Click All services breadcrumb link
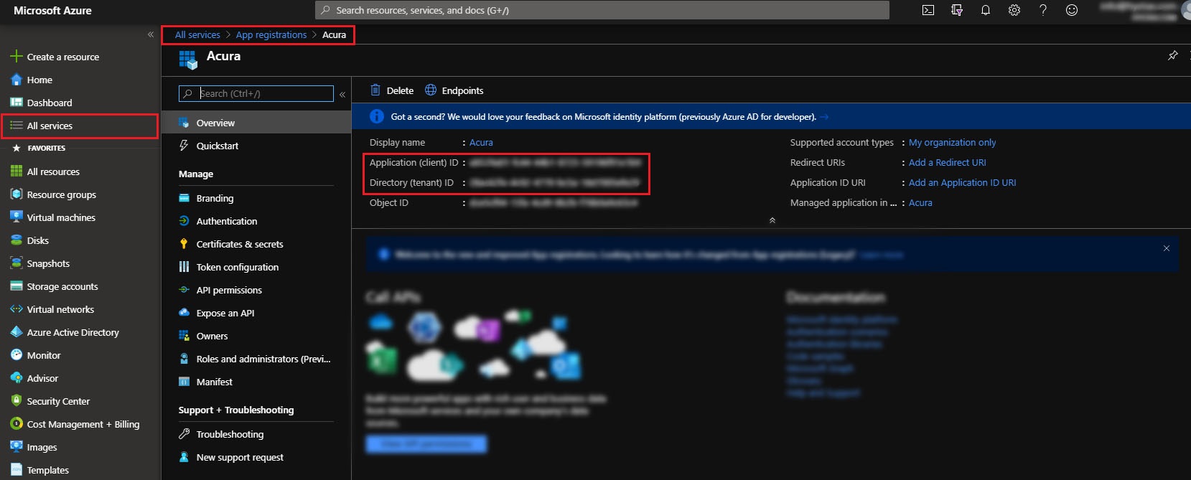The image size is (1191, 480). pyautogui.click(x=197, y=34)
